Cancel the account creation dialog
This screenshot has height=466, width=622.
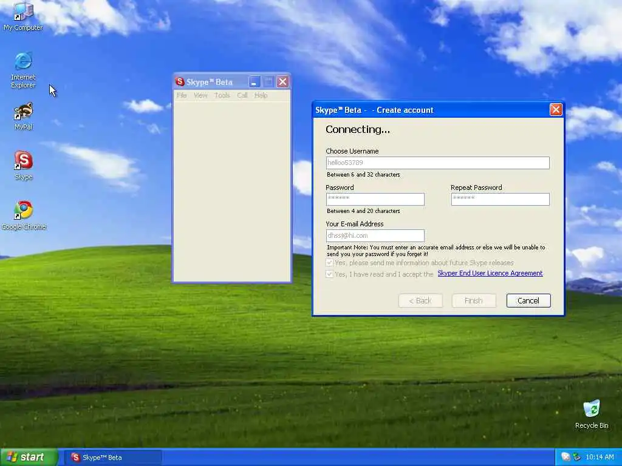(528, 301)
